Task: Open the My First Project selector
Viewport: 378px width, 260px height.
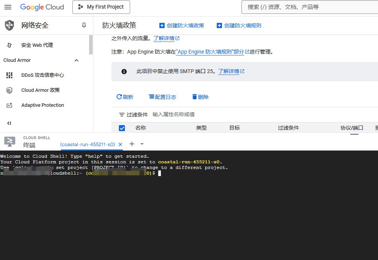Action: (x=101, y=7)
